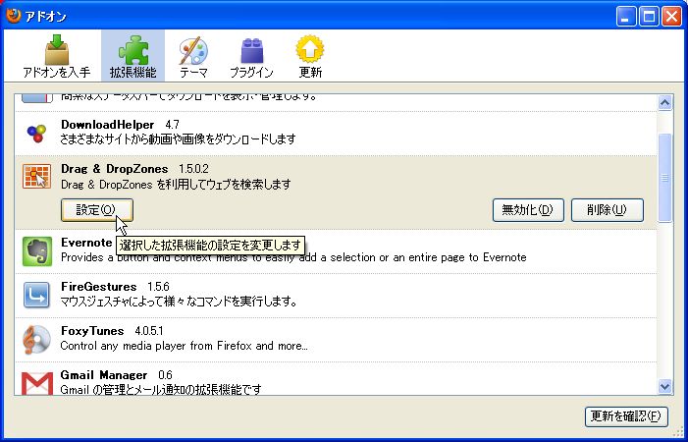This screenshot has height=442, width=688.
Task: Minimize the アドオン window
Action: point(625,17)
